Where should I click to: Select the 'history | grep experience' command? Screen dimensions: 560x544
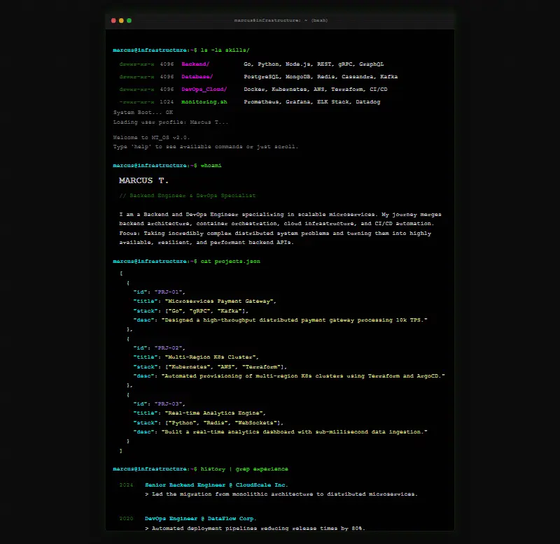click(244, 469)
